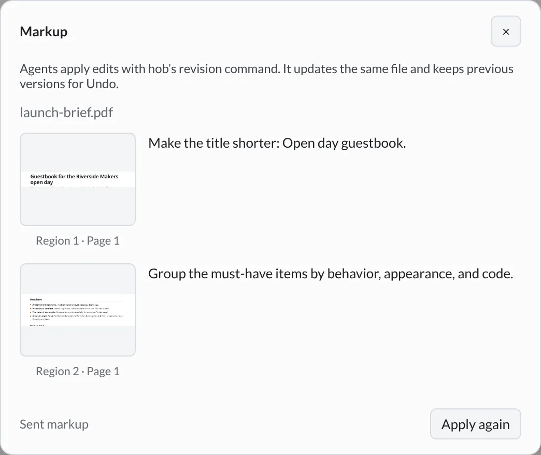
Task: Open the Region 2 must-have thumbnail
Action: [78, 310]
